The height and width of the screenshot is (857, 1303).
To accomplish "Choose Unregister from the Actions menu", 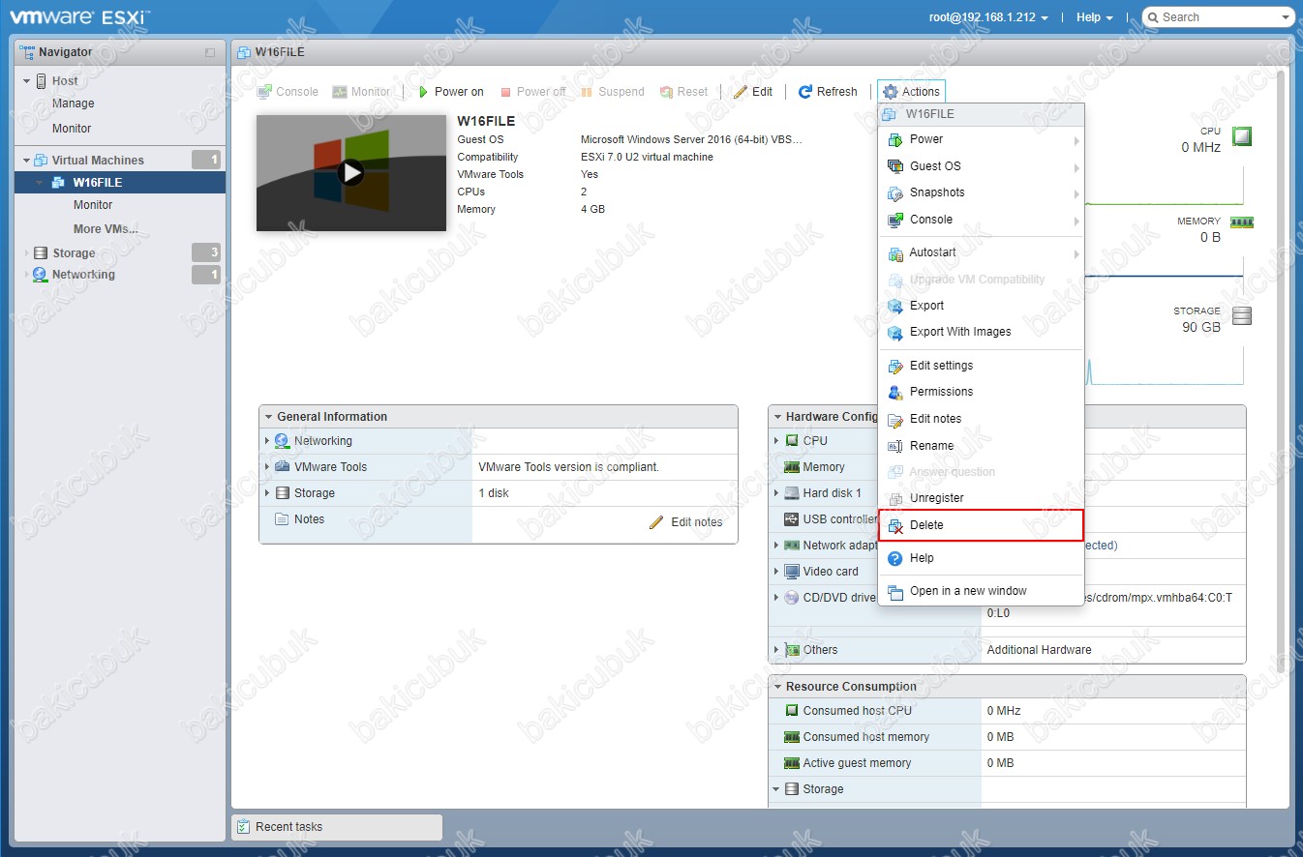I will (x=981, y=498).
